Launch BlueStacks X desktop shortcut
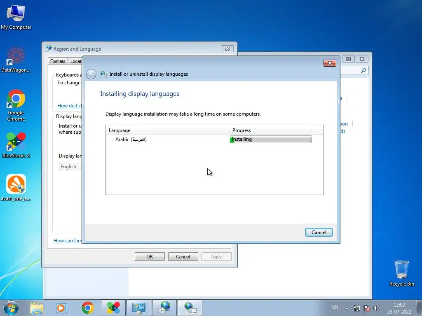Image resolution: width=422 pixels, height=316 pixels. coord(16,145)
